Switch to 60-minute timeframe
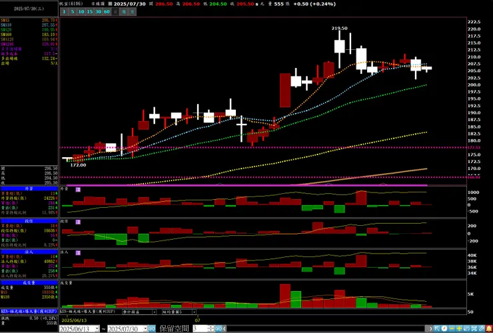The width and height of the screenshot is (493, 333). (107, 11)
